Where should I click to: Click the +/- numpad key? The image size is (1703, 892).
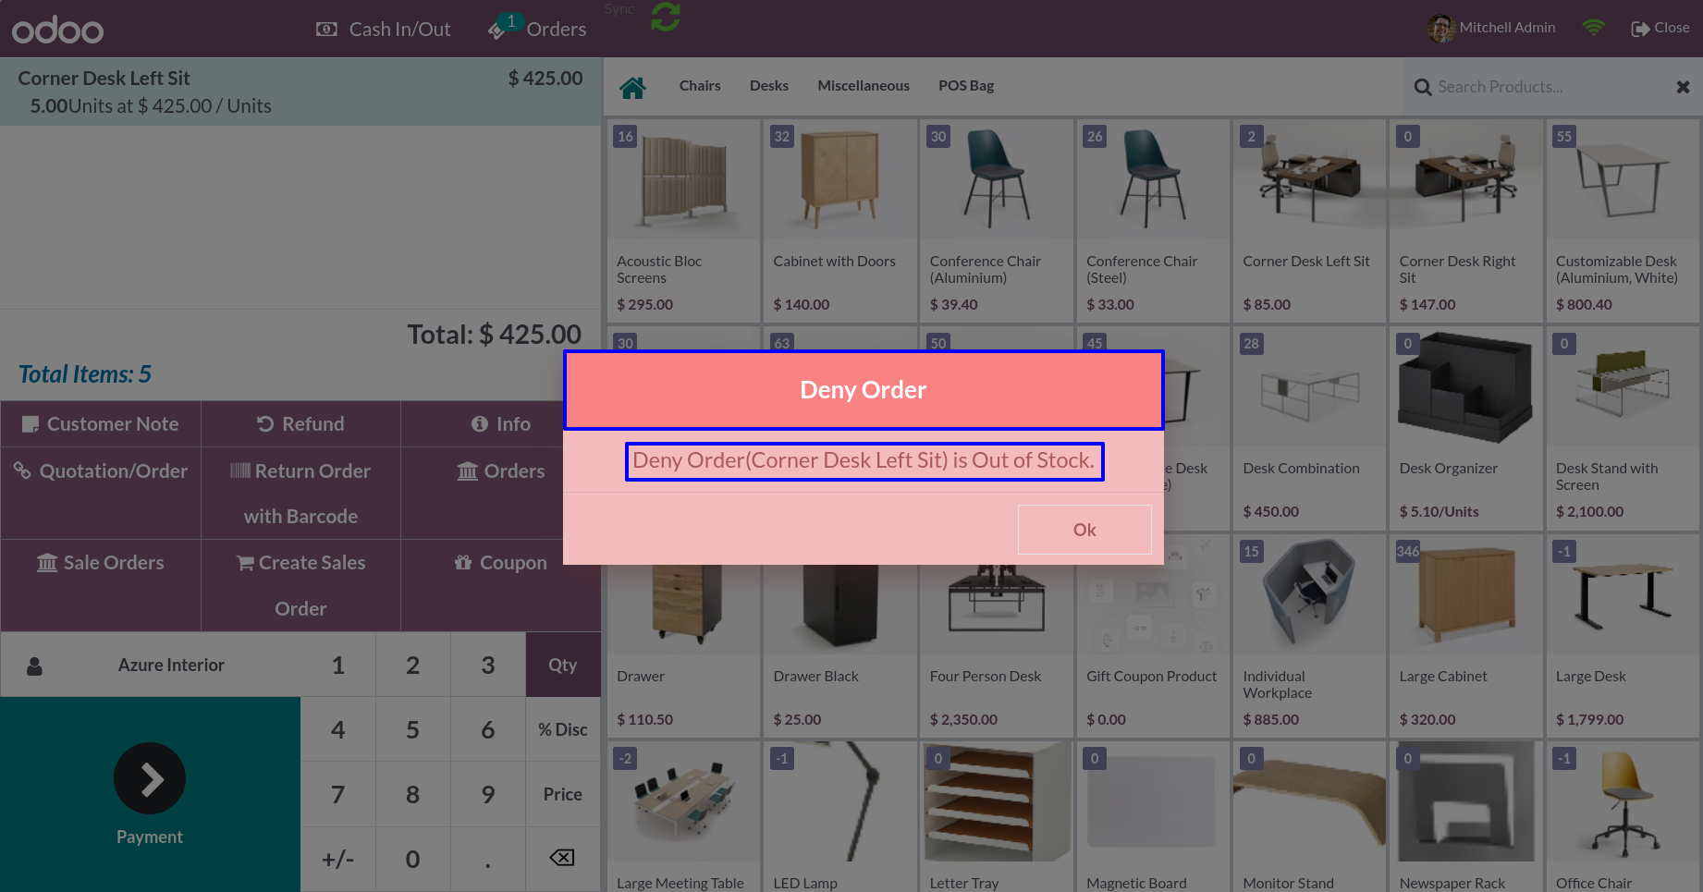tap(338, 859)
